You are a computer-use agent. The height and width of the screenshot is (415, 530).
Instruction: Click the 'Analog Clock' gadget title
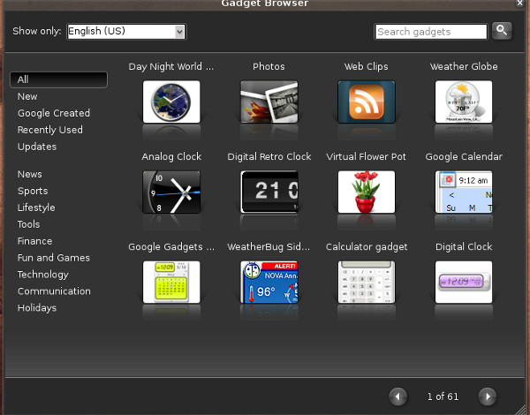coord(171,157)
